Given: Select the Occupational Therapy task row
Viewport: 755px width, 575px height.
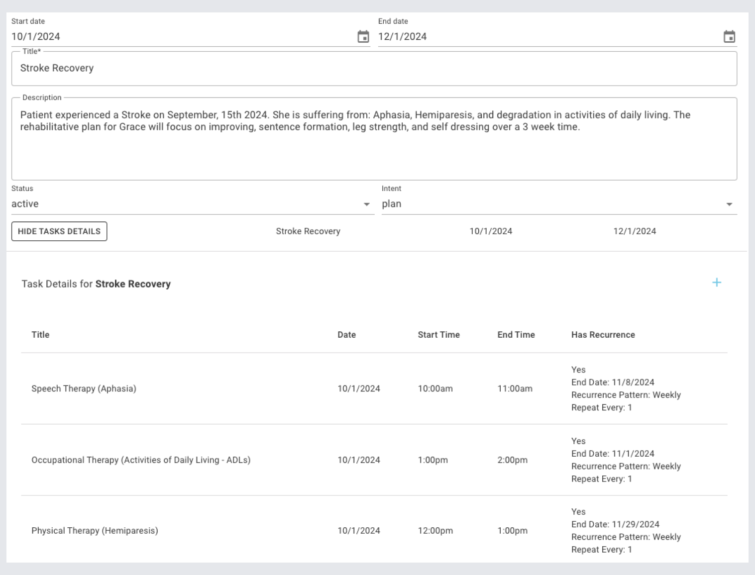Looking at the screenshot, I should [141, 460].
